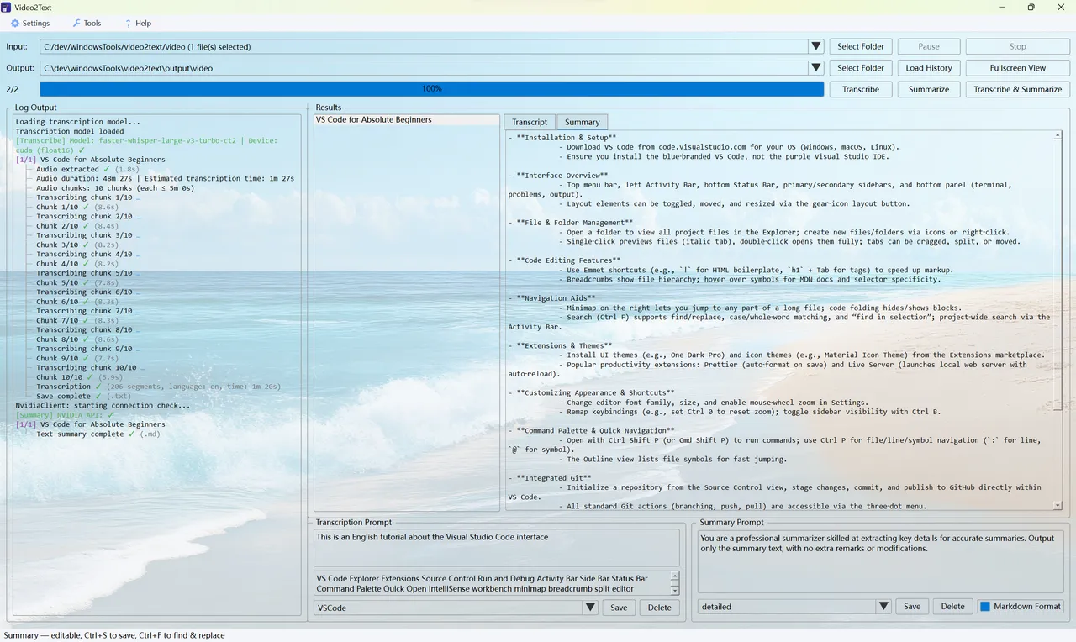
Task: Click the Video2Text app icon in title bar
Action: pos(6,7)
